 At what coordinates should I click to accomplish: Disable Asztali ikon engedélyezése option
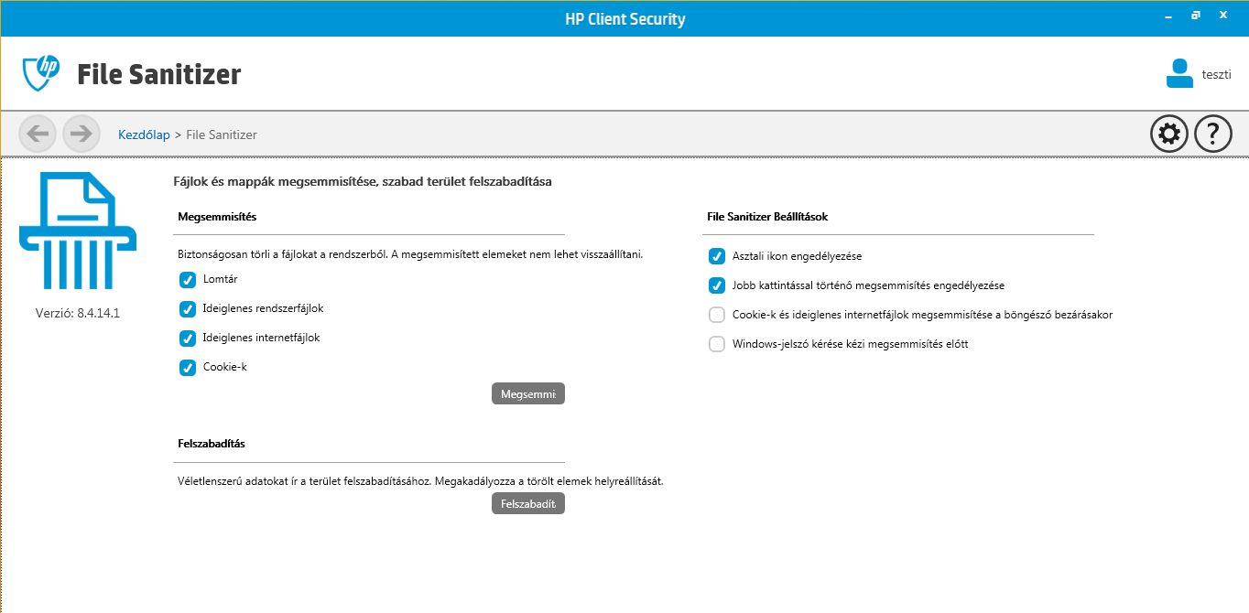tap(717, 257)
